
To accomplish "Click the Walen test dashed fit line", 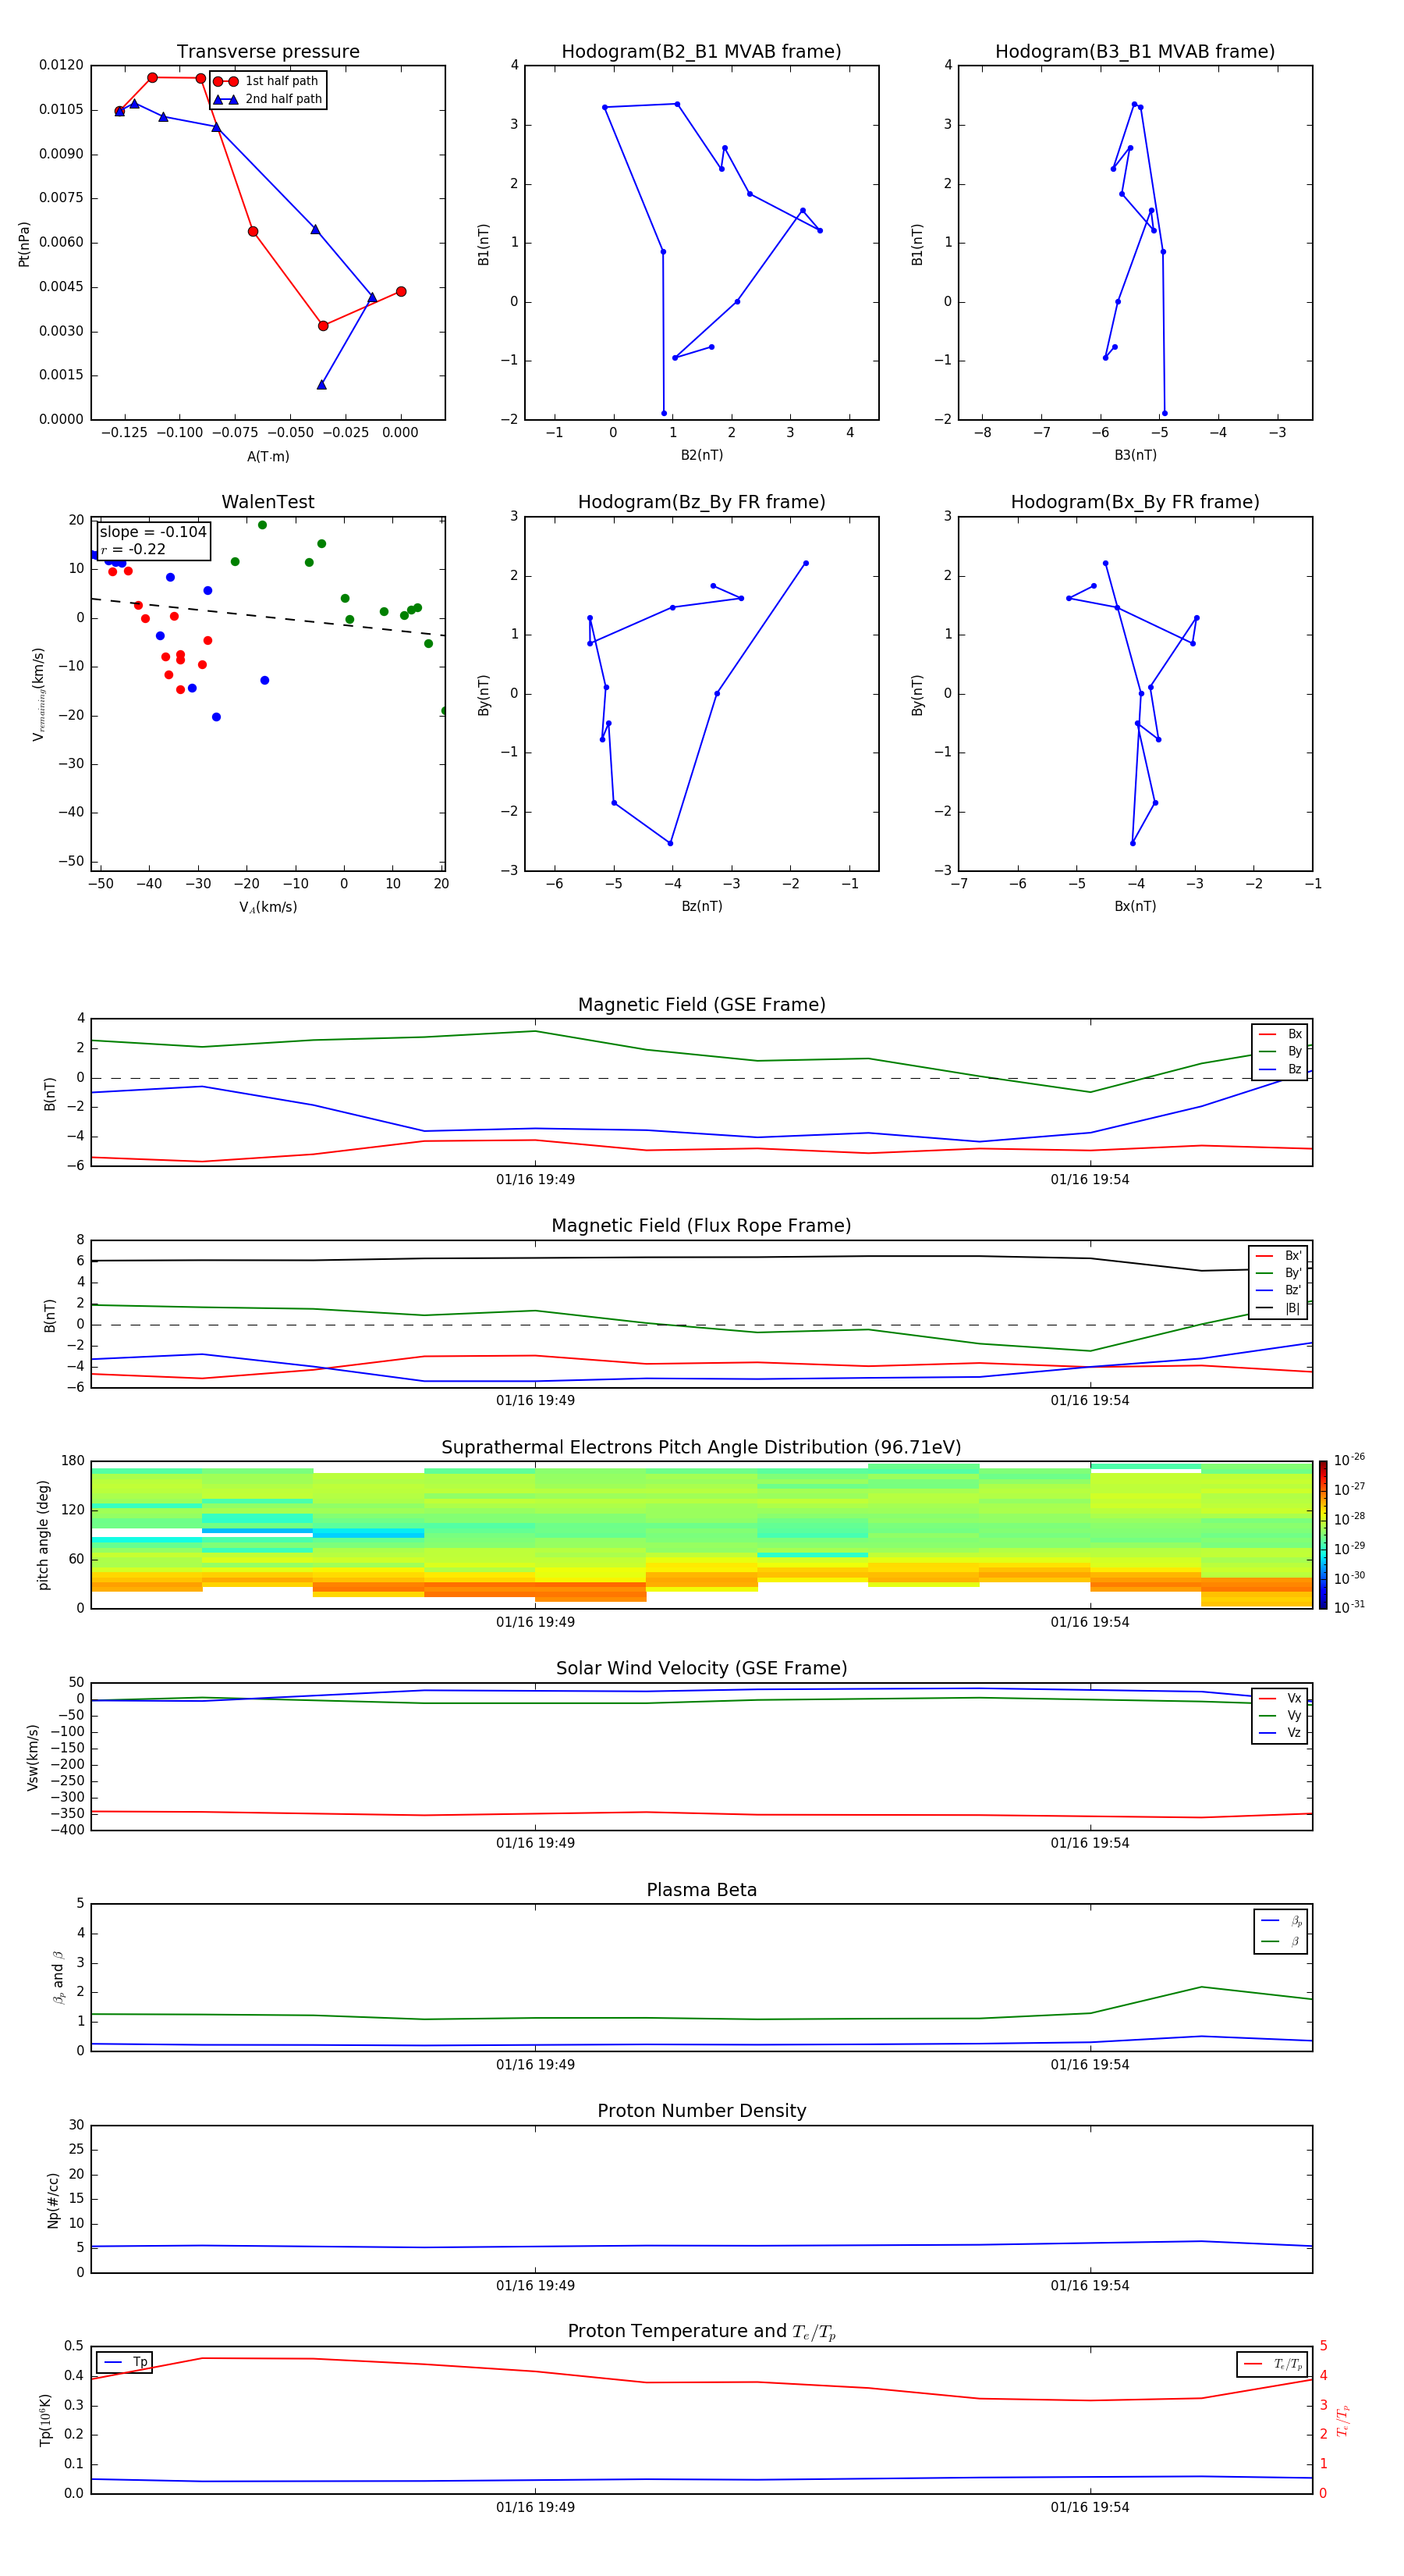I will click(268, 617).
